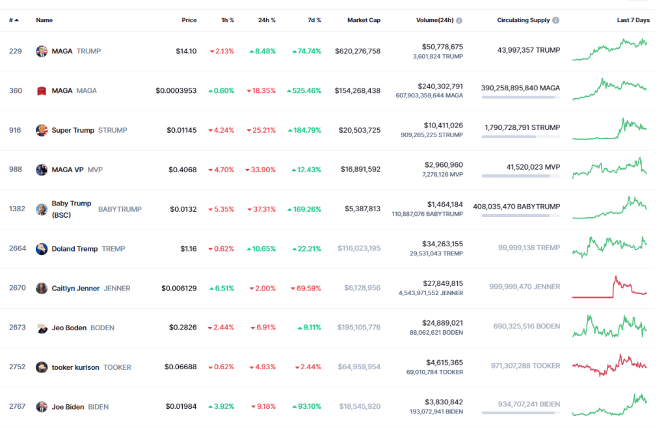
Task: Click the Doland Tremp coin logo
Action: (42, 249)
